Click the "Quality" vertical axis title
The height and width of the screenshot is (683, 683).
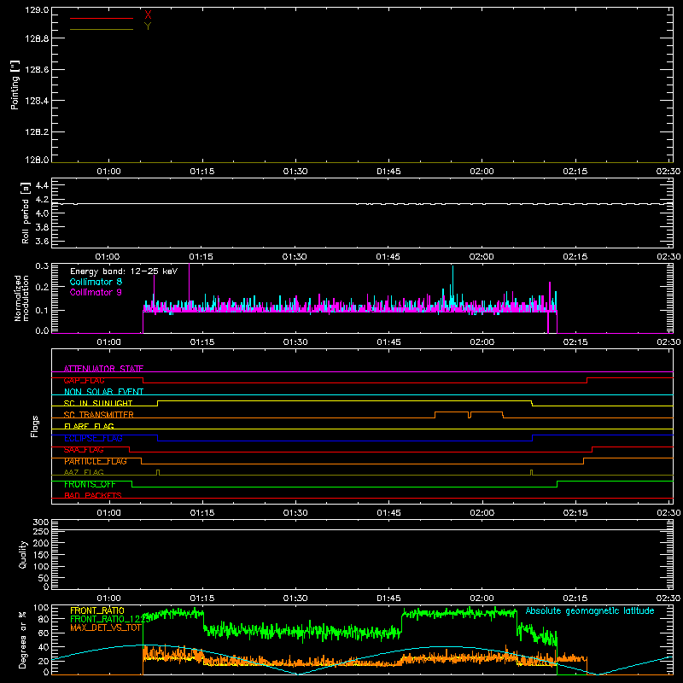(x=23, y=554)
